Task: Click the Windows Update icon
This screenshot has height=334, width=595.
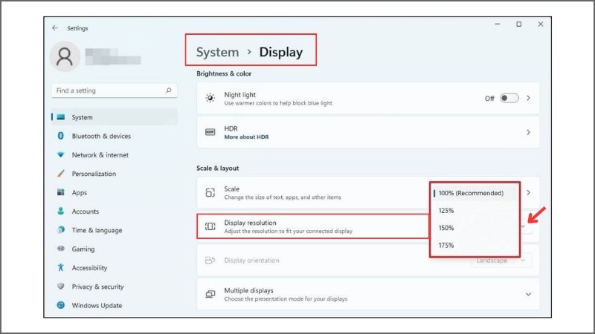Action: 61,305
